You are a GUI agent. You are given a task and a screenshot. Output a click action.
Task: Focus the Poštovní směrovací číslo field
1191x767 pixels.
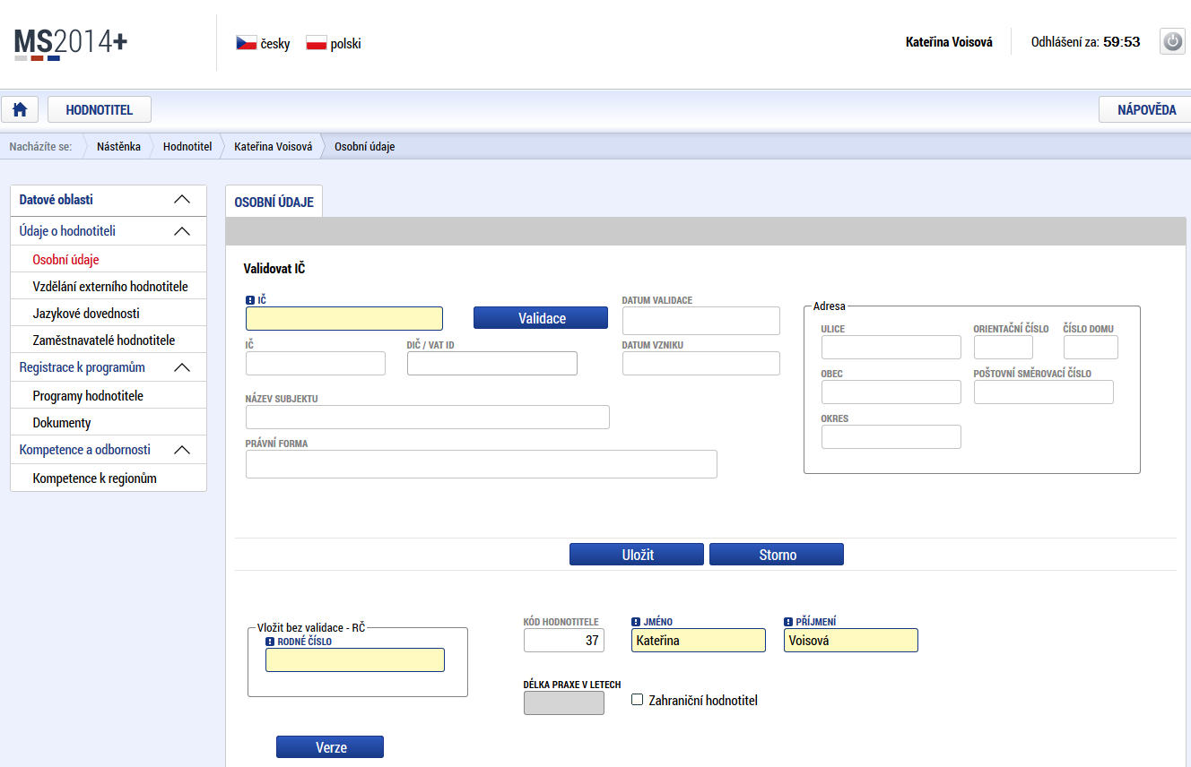1044,392
